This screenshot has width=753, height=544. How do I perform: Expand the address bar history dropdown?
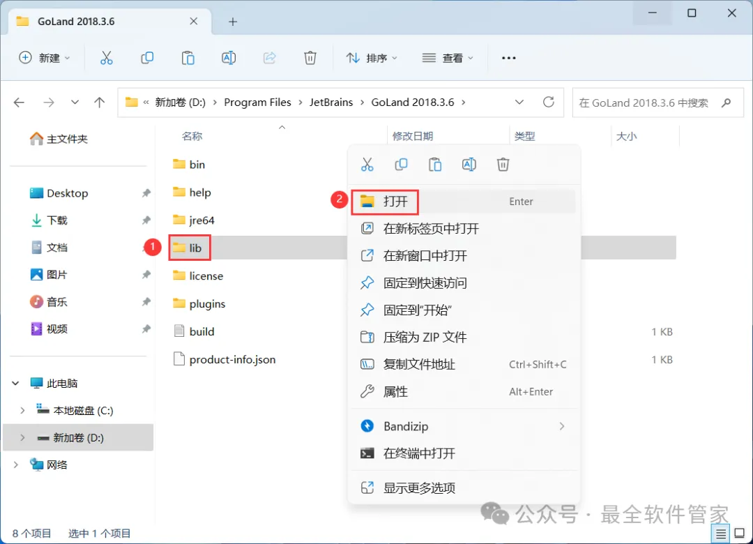click(519, 103)
